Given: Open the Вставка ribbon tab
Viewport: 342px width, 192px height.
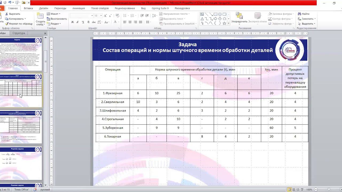Looking at the screenshot, I should pos(28,8).
